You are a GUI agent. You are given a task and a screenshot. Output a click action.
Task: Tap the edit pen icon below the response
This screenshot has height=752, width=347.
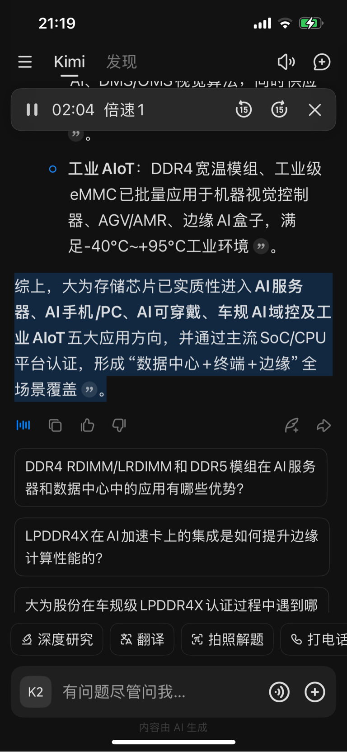tap(292, 426)
